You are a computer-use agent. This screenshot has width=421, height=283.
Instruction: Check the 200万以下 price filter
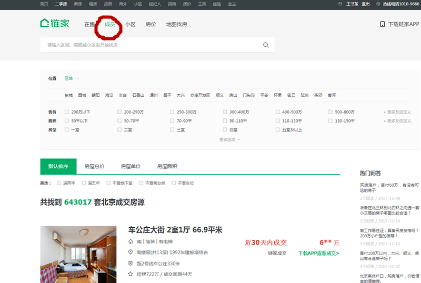67,112
